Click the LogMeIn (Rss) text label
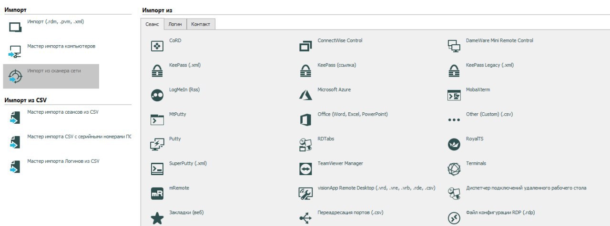Image resolution: width=610 pixels, height=226 pixels. [x=184, y=89]
